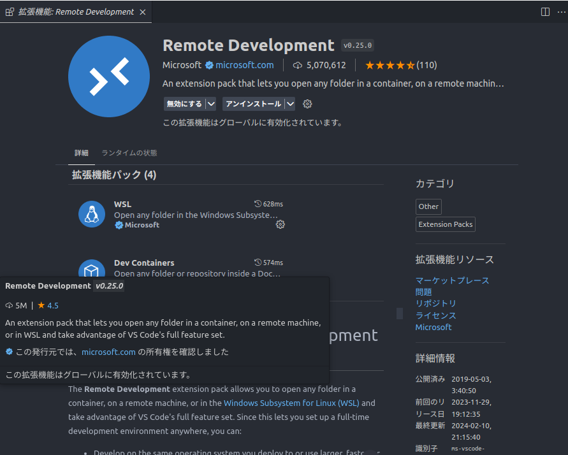Open the マーケットプレース resource link

click(x=452, y=280)
